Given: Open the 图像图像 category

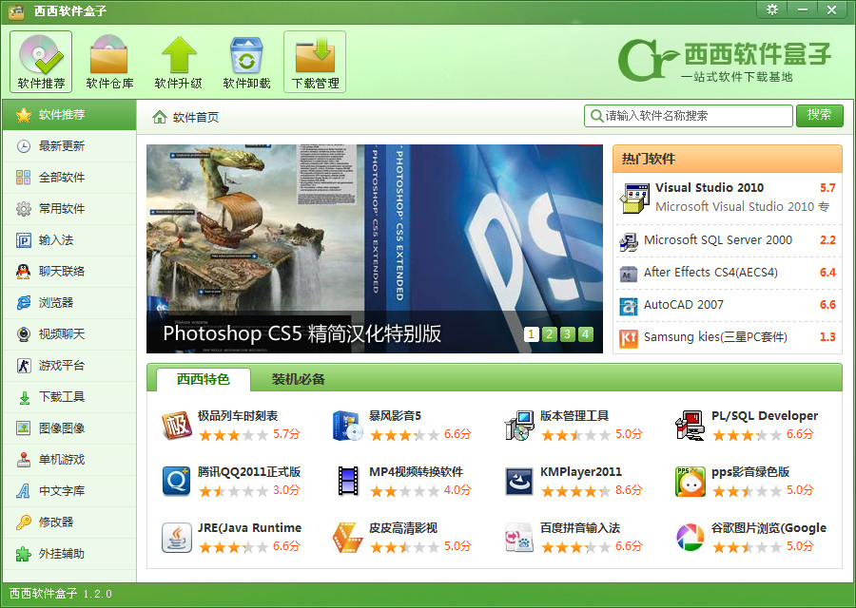Looking at the screenshot, I should click(x=69, y=428).
